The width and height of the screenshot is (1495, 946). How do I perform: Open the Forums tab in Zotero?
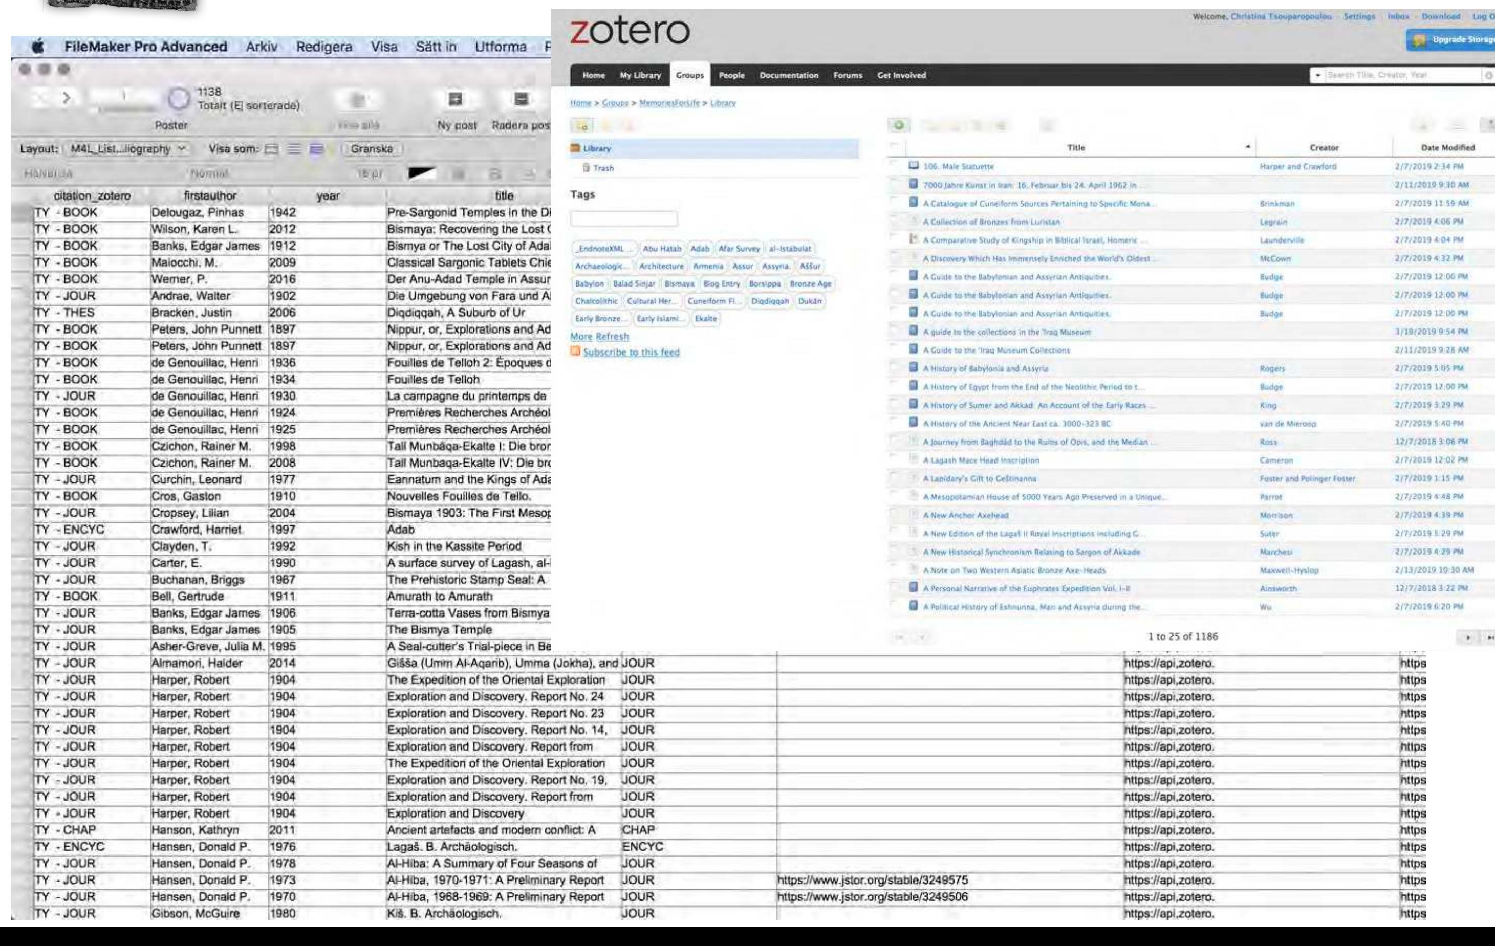coord(848,75)
